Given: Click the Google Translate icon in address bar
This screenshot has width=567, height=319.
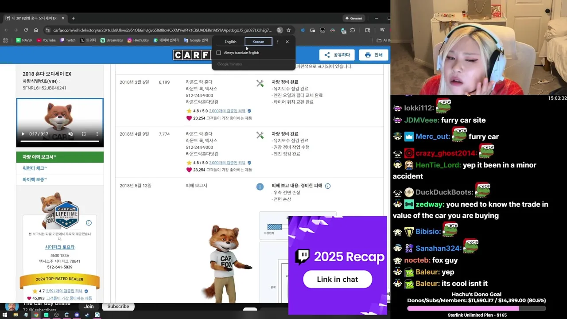Looking at the screenshot, I should (x=280, y=30).
